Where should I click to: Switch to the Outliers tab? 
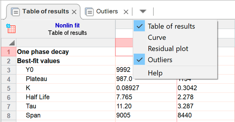coord(107,12)
